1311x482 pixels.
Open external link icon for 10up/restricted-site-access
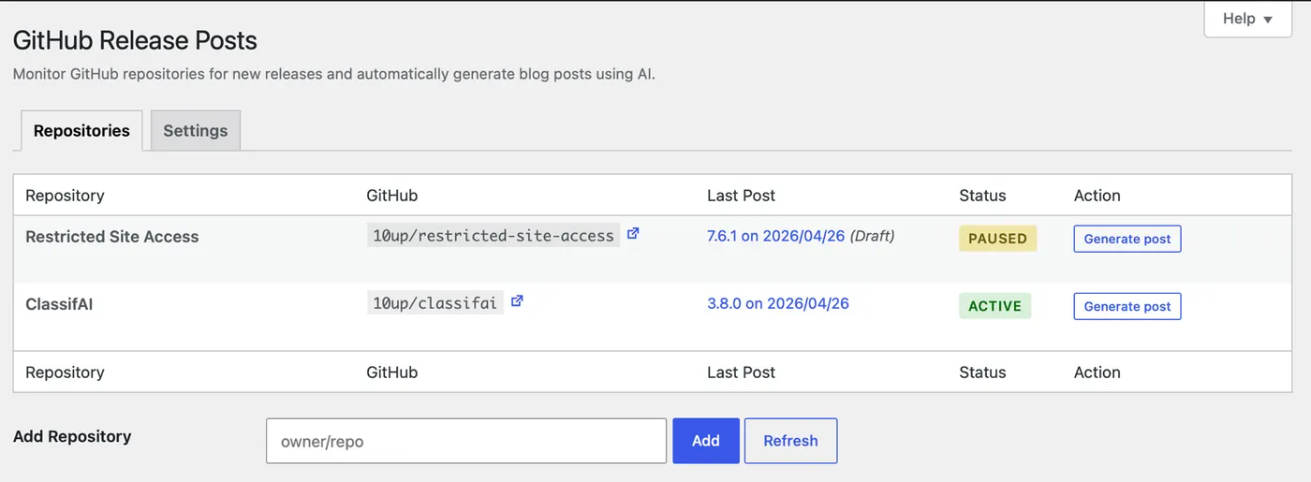633,234
